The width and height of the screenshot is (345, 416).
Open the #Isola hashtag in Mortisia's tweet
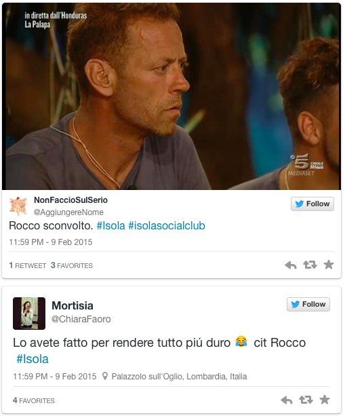33,359
